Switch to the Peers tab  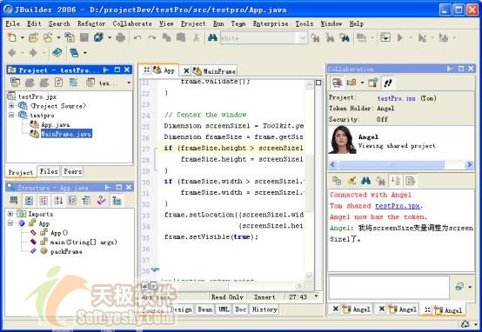72,171
